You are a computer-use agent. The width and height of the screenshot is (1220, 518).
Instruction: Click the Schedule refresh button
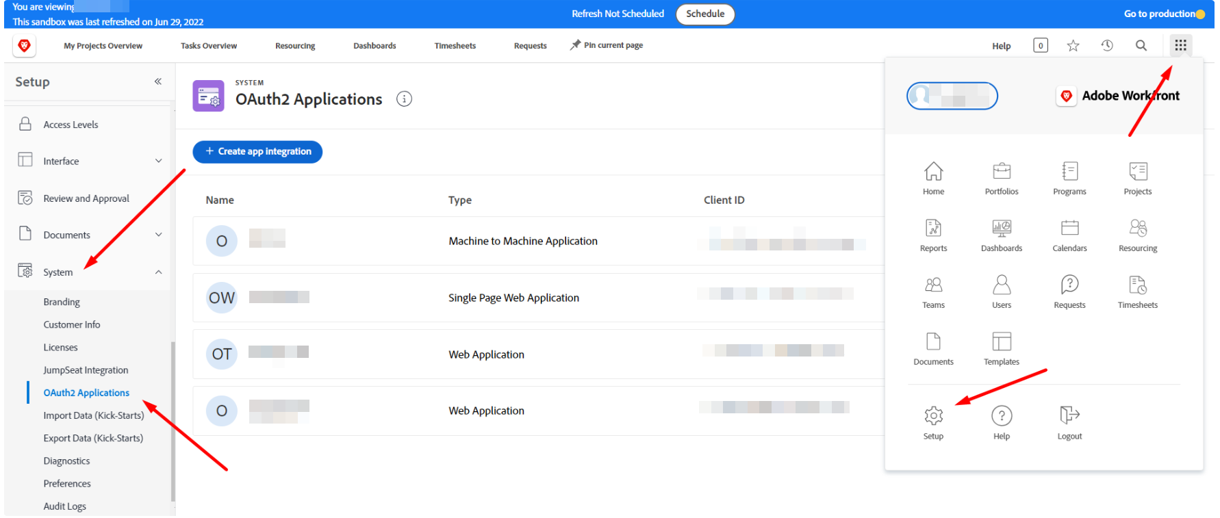pyautogui.click(x=704, y=14)
